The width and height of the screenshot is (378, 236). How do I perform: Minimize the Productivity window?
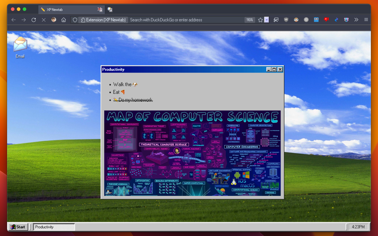coord(269,69)
